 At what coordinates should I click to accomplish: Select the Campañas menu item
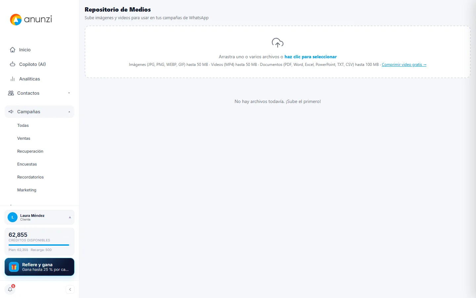tap(40, 112)
